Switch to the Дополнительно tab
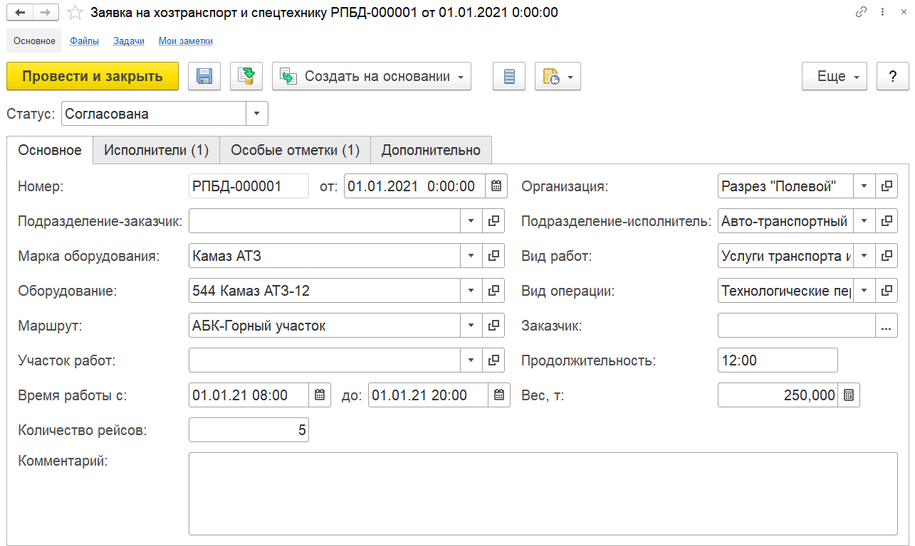915x546 pixels. (x=431, y=150)
